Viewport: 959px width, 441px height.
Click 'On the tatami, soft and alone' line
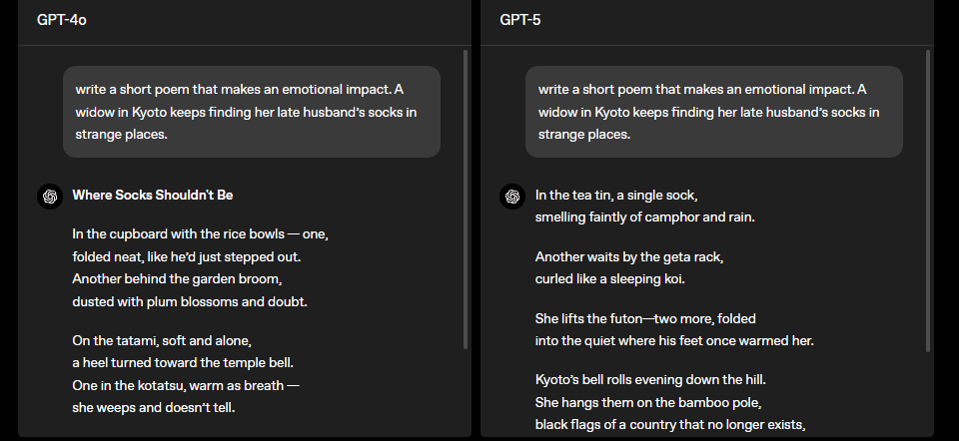click(162, 341)
